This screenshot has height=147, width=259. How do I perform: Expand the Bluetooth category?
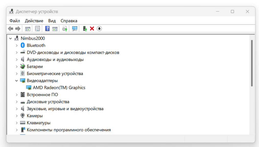coord(17,46)
